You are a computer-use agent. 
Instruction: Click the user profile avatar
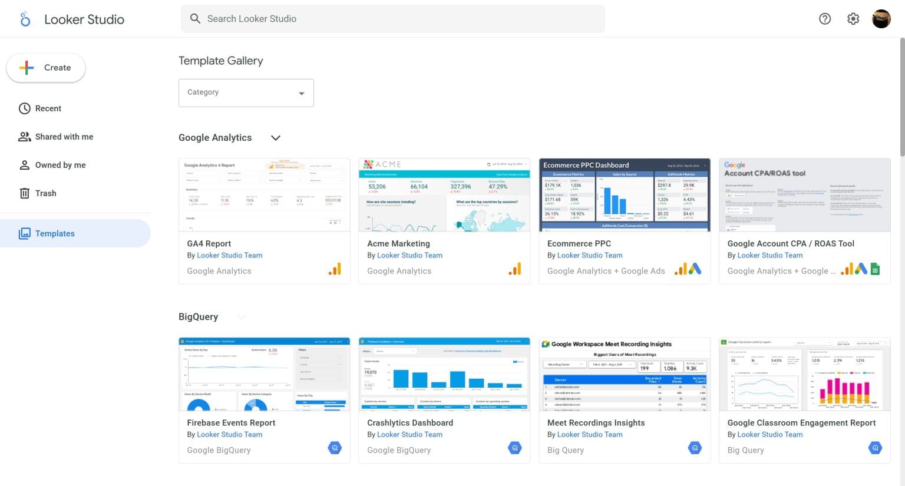coord(881,19)
